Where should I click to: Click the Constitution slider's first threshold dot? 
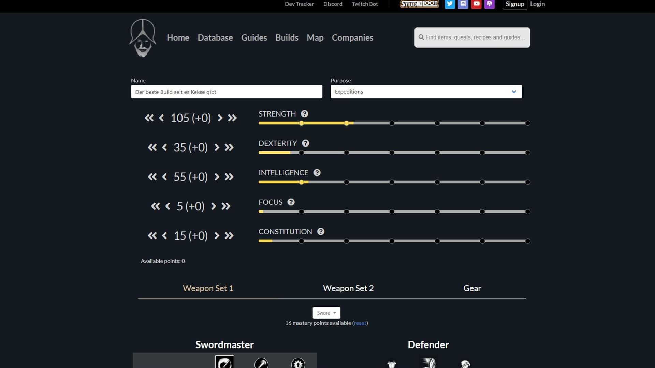pos(301,241)
